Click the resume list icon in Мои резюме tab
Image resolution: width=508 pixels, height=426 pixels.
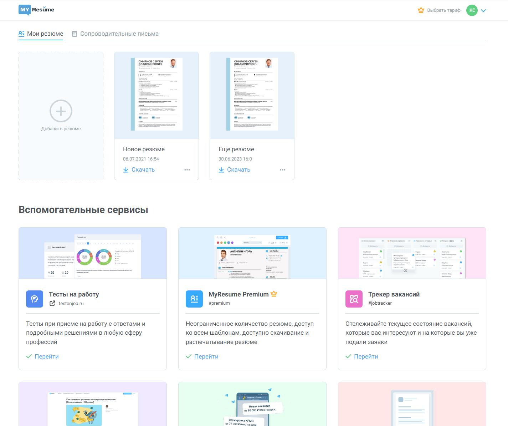(21, 34)
